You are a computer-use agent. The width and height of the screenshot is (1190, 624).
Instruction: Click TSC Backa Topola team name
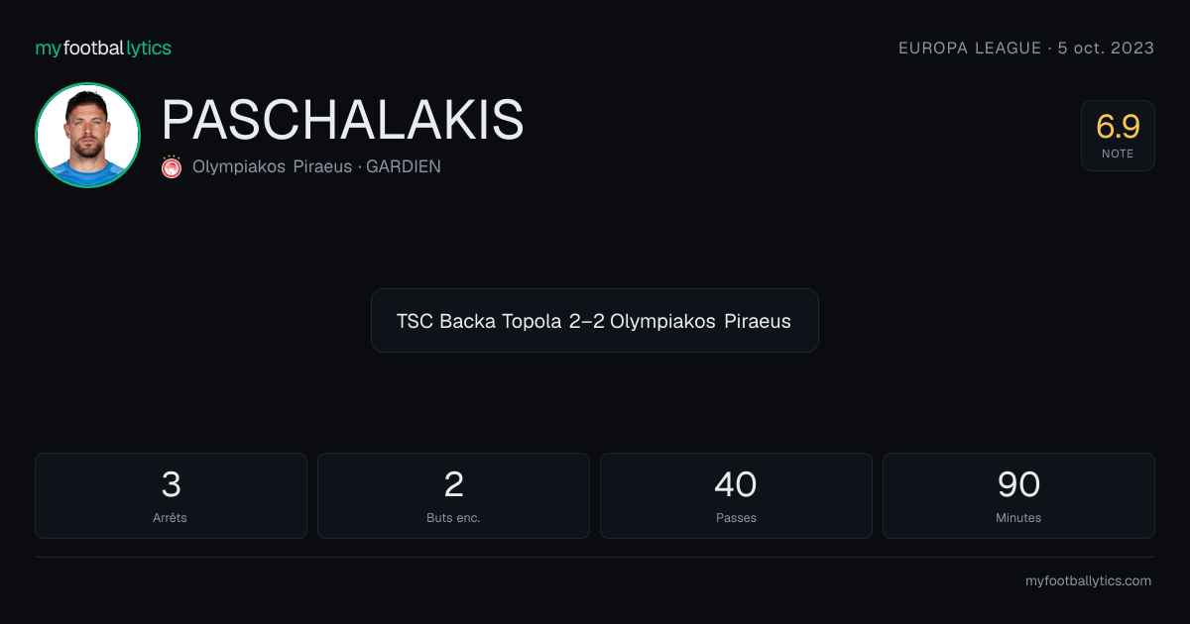[480, 321]
